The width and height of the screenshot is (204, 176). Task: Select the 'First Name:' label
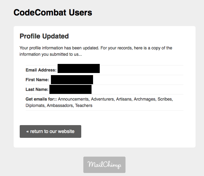[x=37, y=80]
